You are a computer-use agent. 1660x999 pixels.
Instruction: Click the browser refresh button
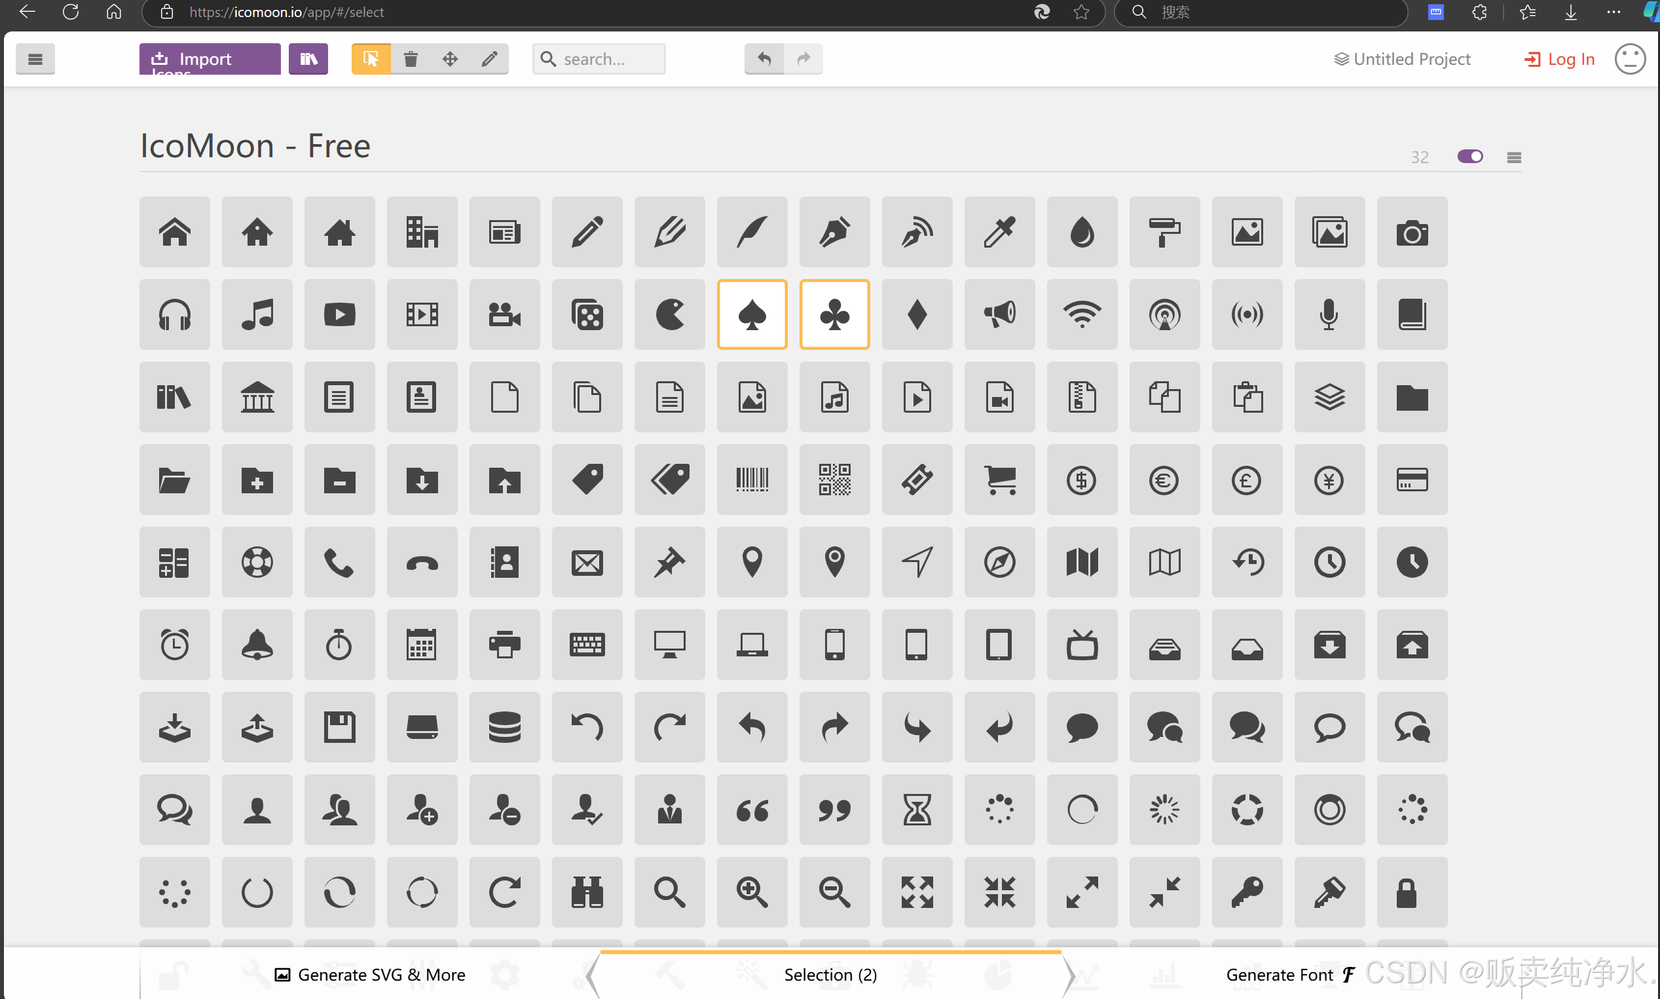pos(71,12)
